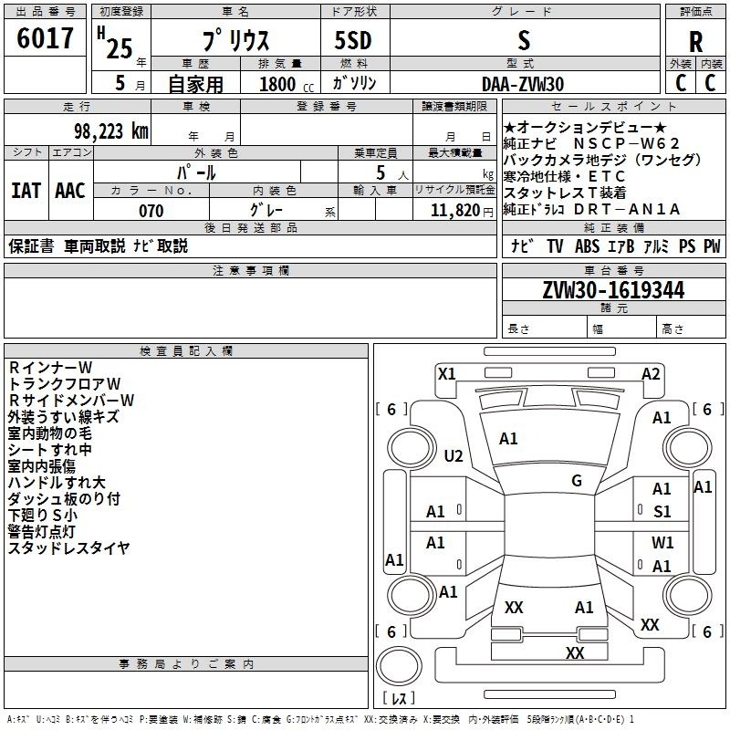Select the S1 rust mark

click(x=662, y=512)
